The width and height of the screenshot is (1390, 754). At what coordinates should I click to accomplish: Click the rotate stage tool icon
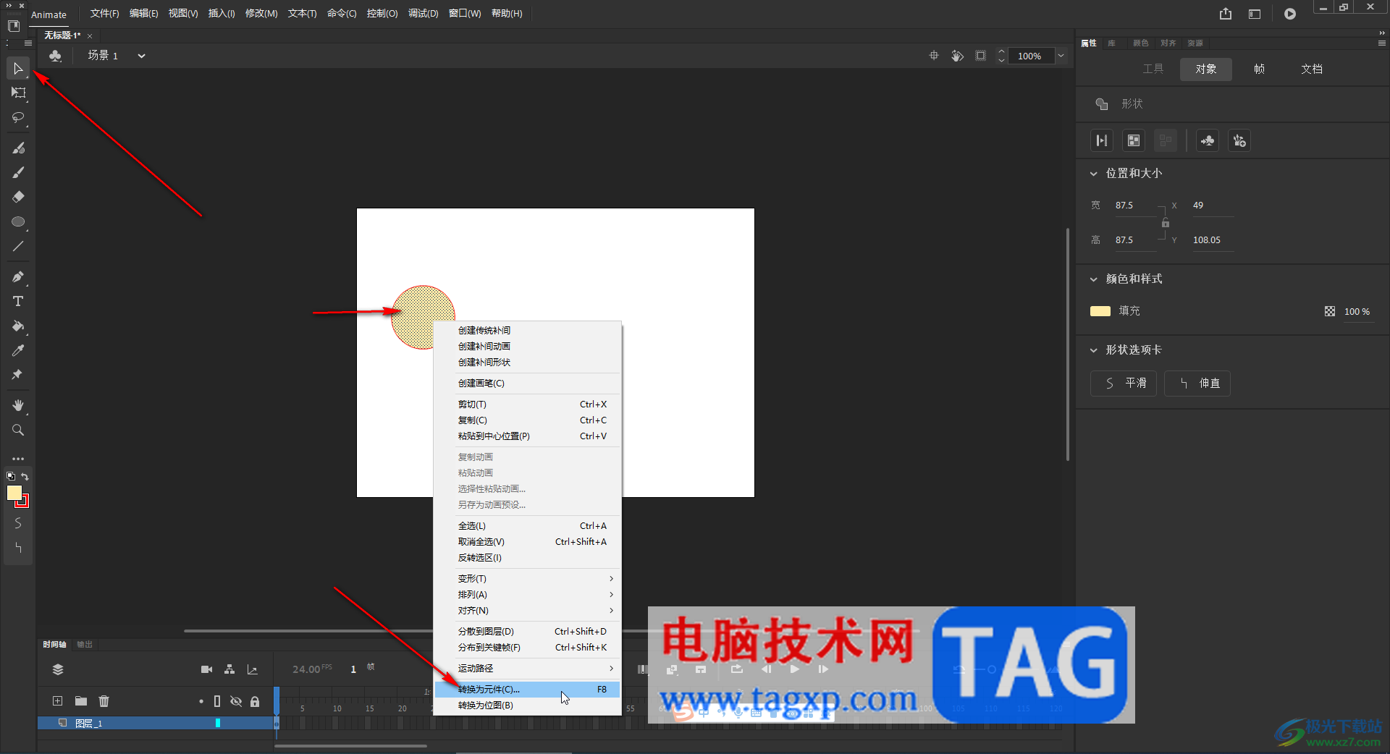pyautogui.click(x=957, y=56)
